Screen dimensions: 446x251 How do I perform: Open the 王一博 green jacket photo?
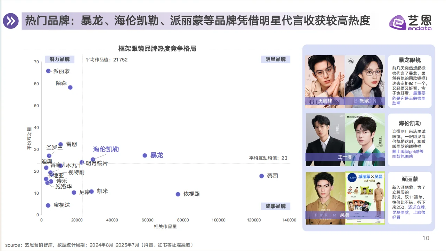(365, 140)
